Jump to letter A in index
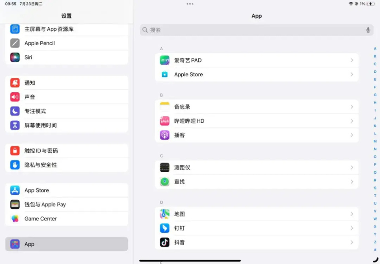 [x=375, y=48]
